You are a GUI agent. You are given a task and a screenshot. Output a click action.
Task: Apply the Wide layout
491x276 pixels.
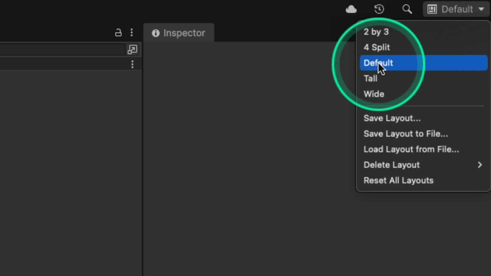(x=374, y=94)
